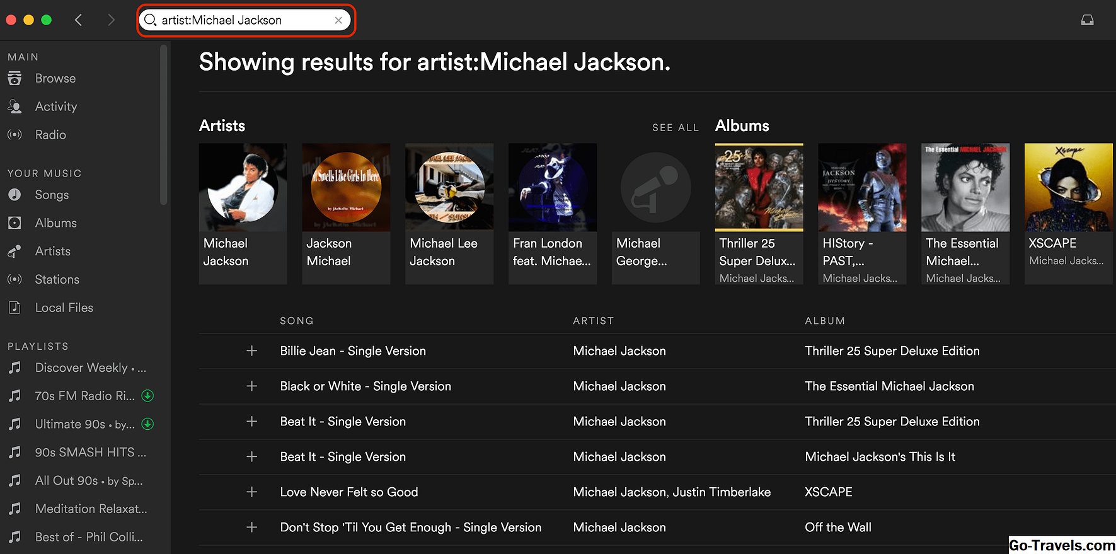Save Love Never Felt so Good

(x=251, y=492)
